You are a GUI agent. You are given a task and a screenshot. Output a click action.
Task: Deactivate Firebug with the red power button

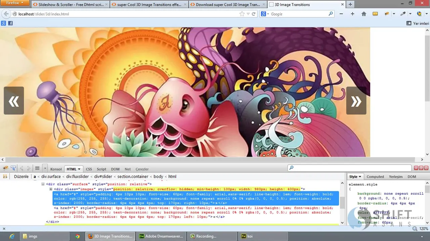tap(426, 168)
